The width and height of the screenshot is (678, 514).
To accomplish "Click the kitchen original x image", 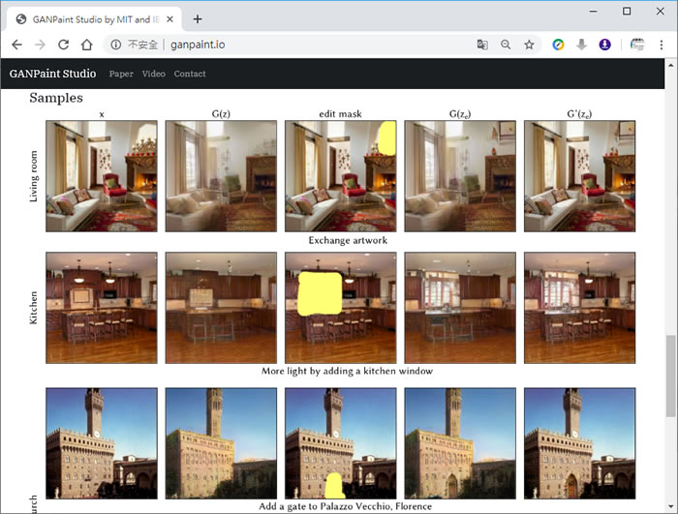I will coord(101,308).
